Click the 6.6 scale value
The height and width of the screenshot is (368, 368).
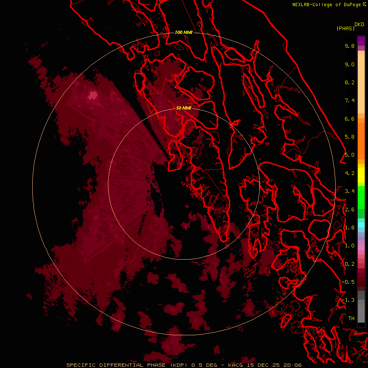coord(350,119)
